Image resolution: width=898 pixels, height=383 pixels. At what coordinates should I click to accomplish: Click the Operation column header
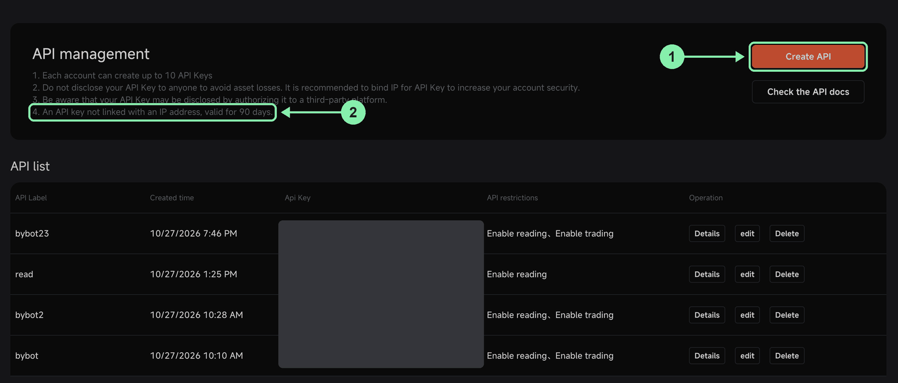(x=706, y=198)
